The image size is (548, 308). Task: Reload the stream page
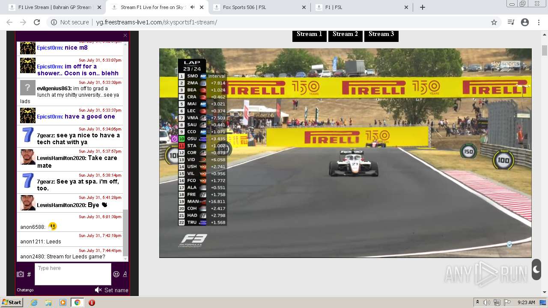(37, 22)
